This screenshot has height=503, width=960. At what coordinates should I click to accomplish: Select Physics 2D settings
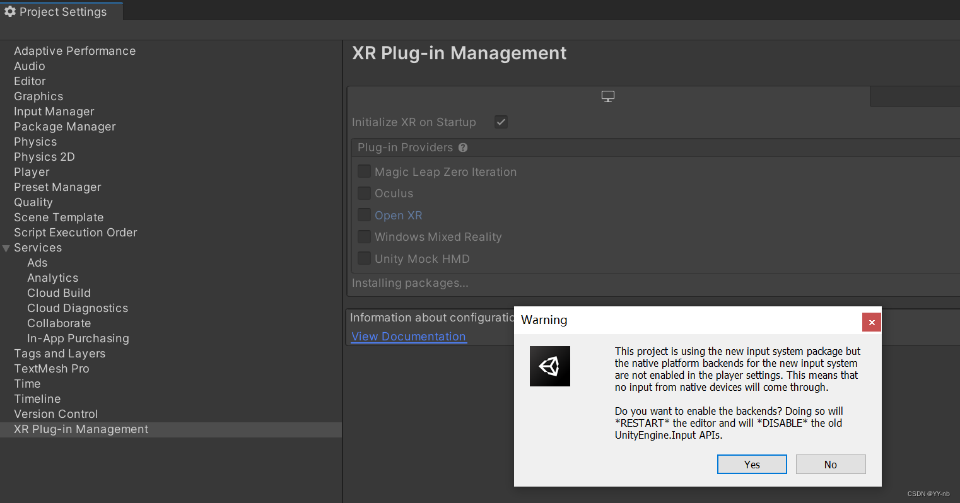[x=44, y=157]
